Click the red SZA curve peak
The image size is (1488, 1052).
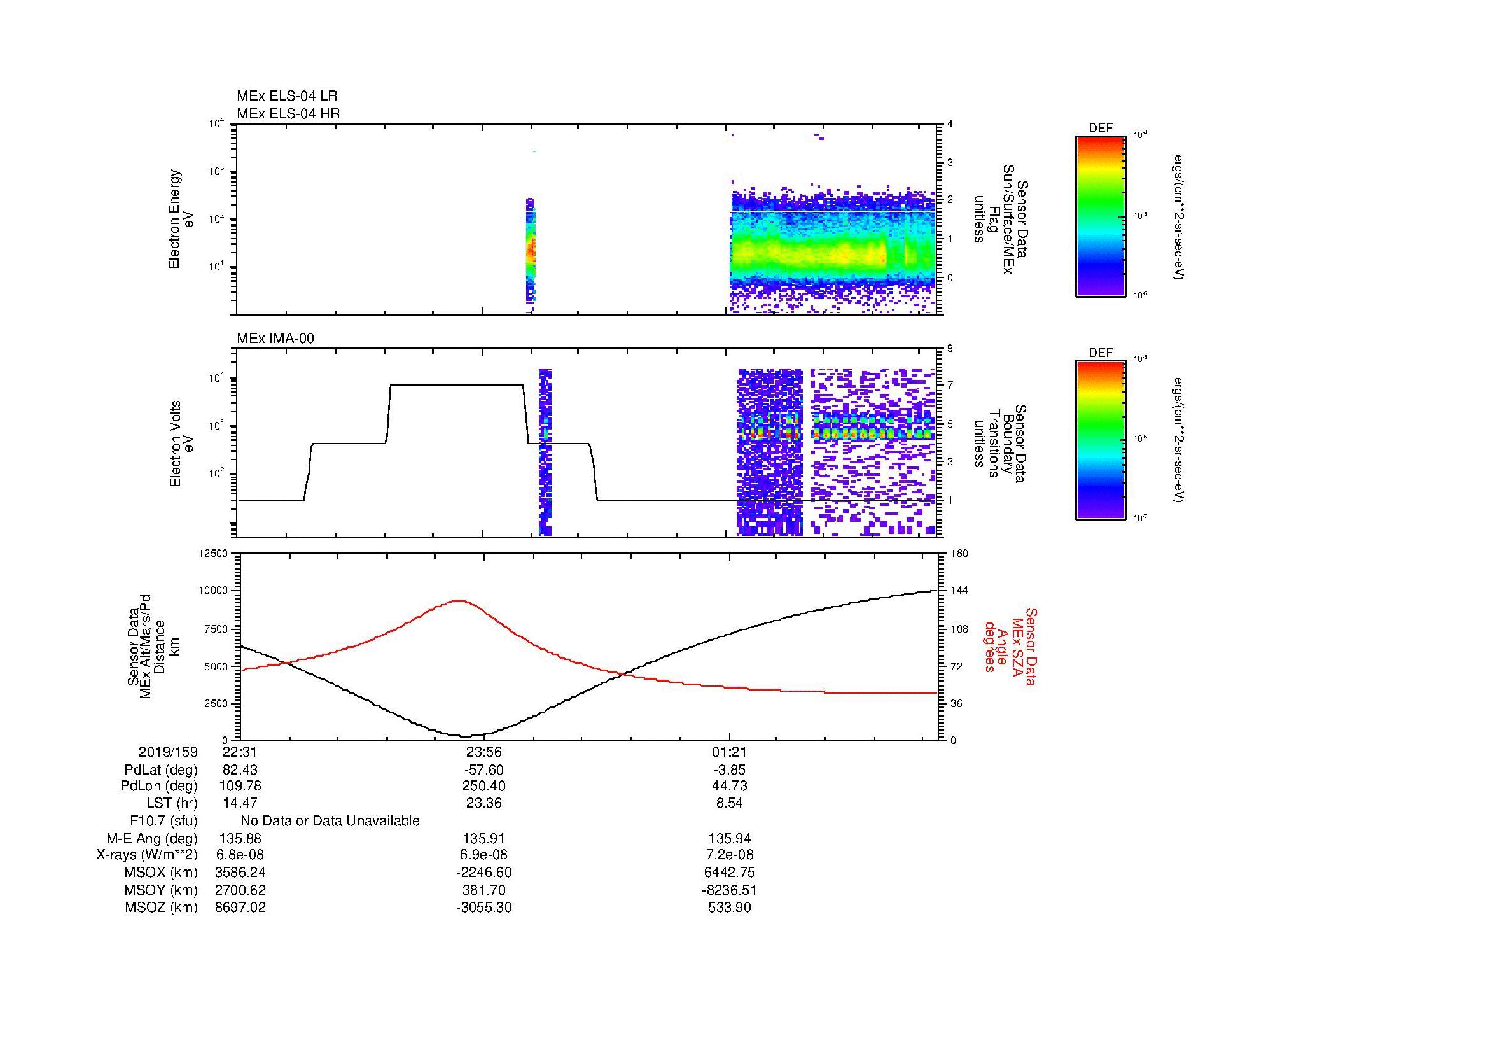click(459, 601)
